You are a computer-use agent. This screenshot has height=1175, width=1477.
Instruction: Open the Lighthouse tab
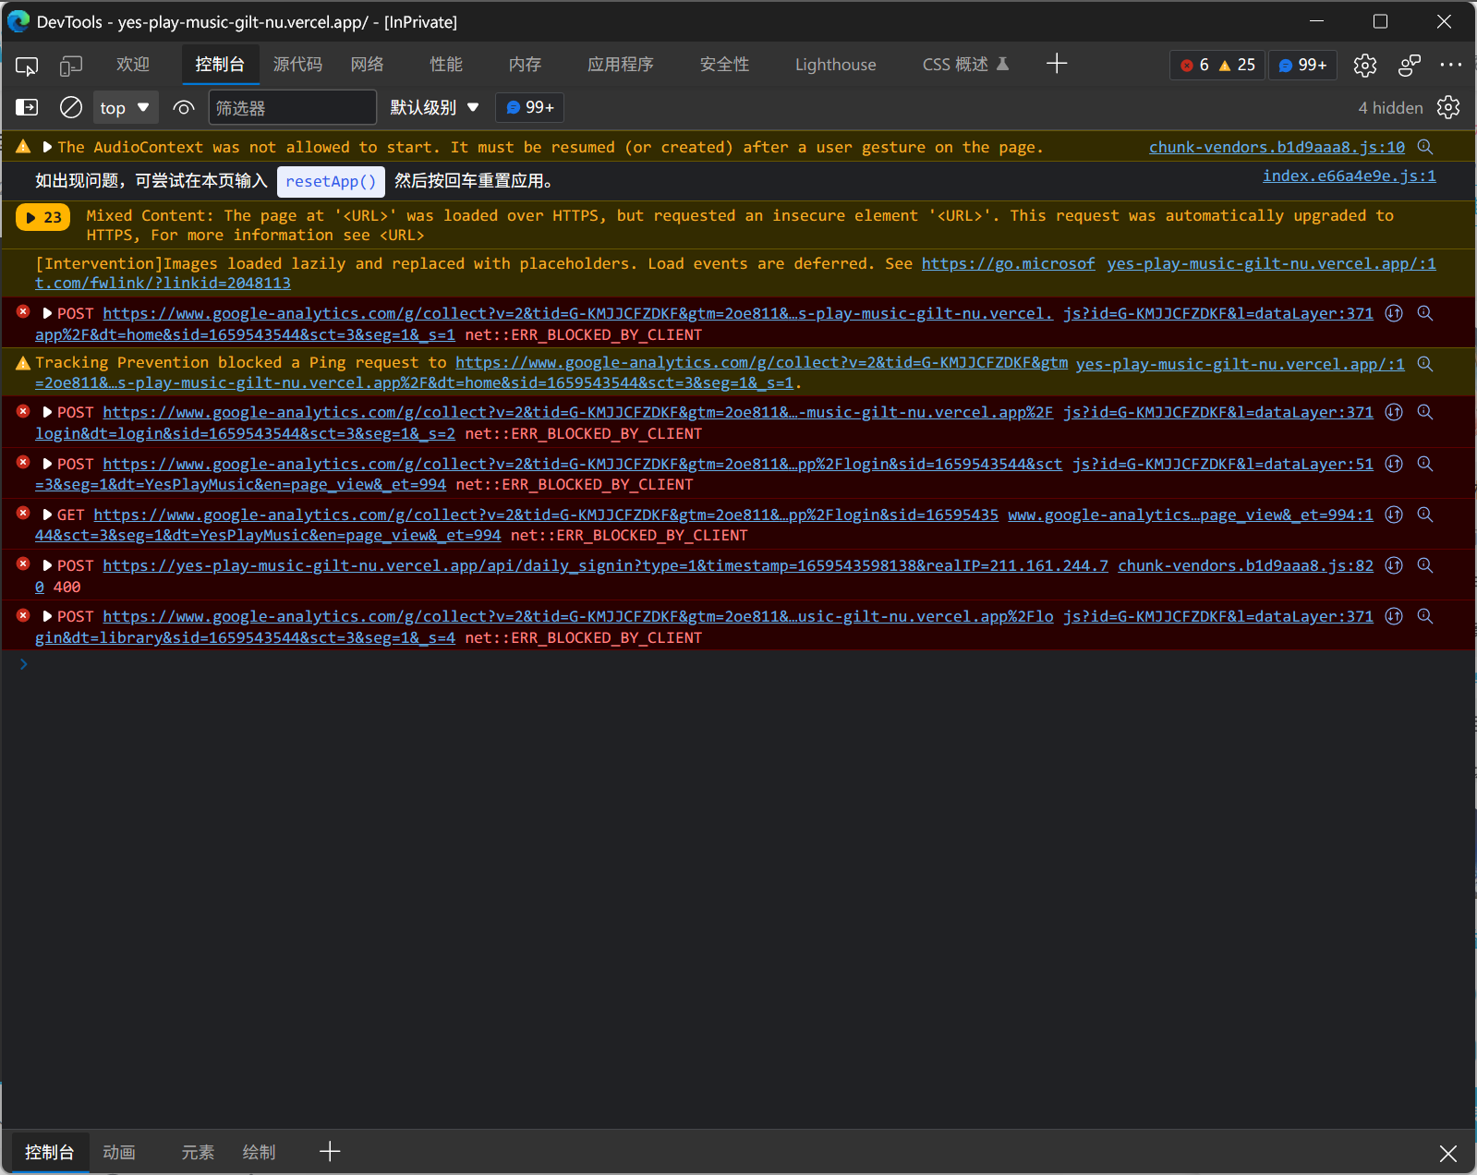[x=835, y=65]
